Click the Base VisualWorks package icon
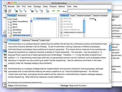The height and width of the screenshot is (92, 122). (11, 22)
